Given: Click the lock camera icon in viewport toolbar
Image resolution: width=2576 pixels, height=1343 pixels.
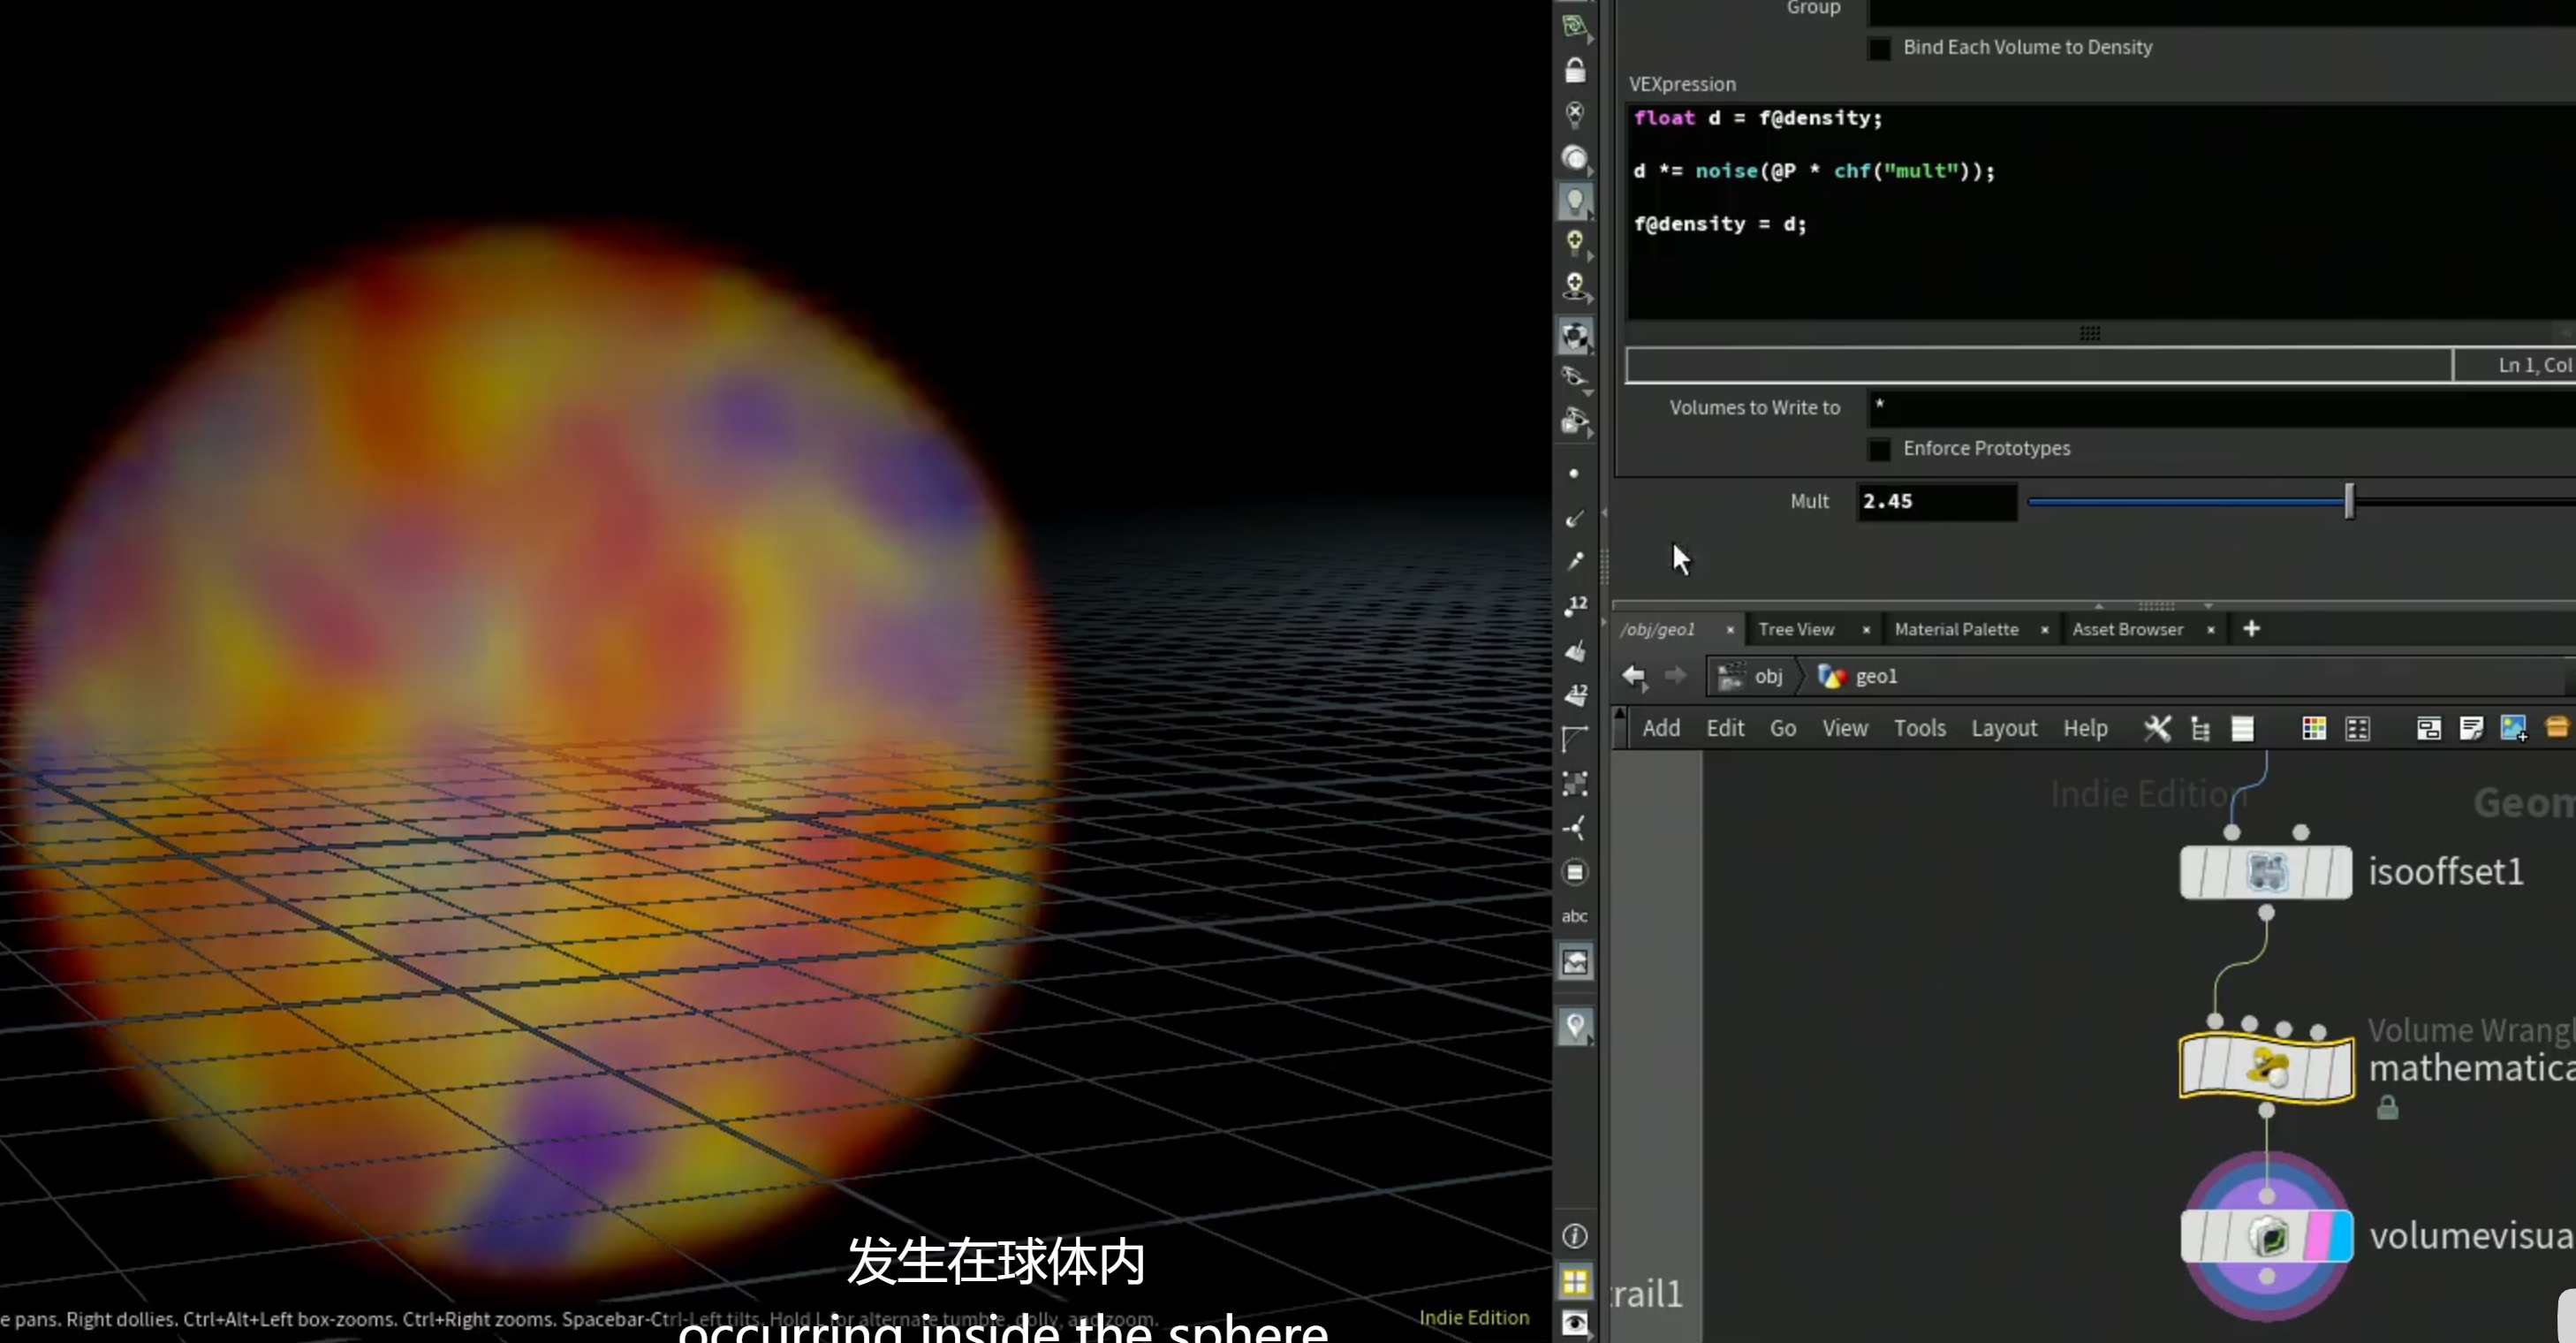Looking at the screenshot, I should pos(1575,70).
